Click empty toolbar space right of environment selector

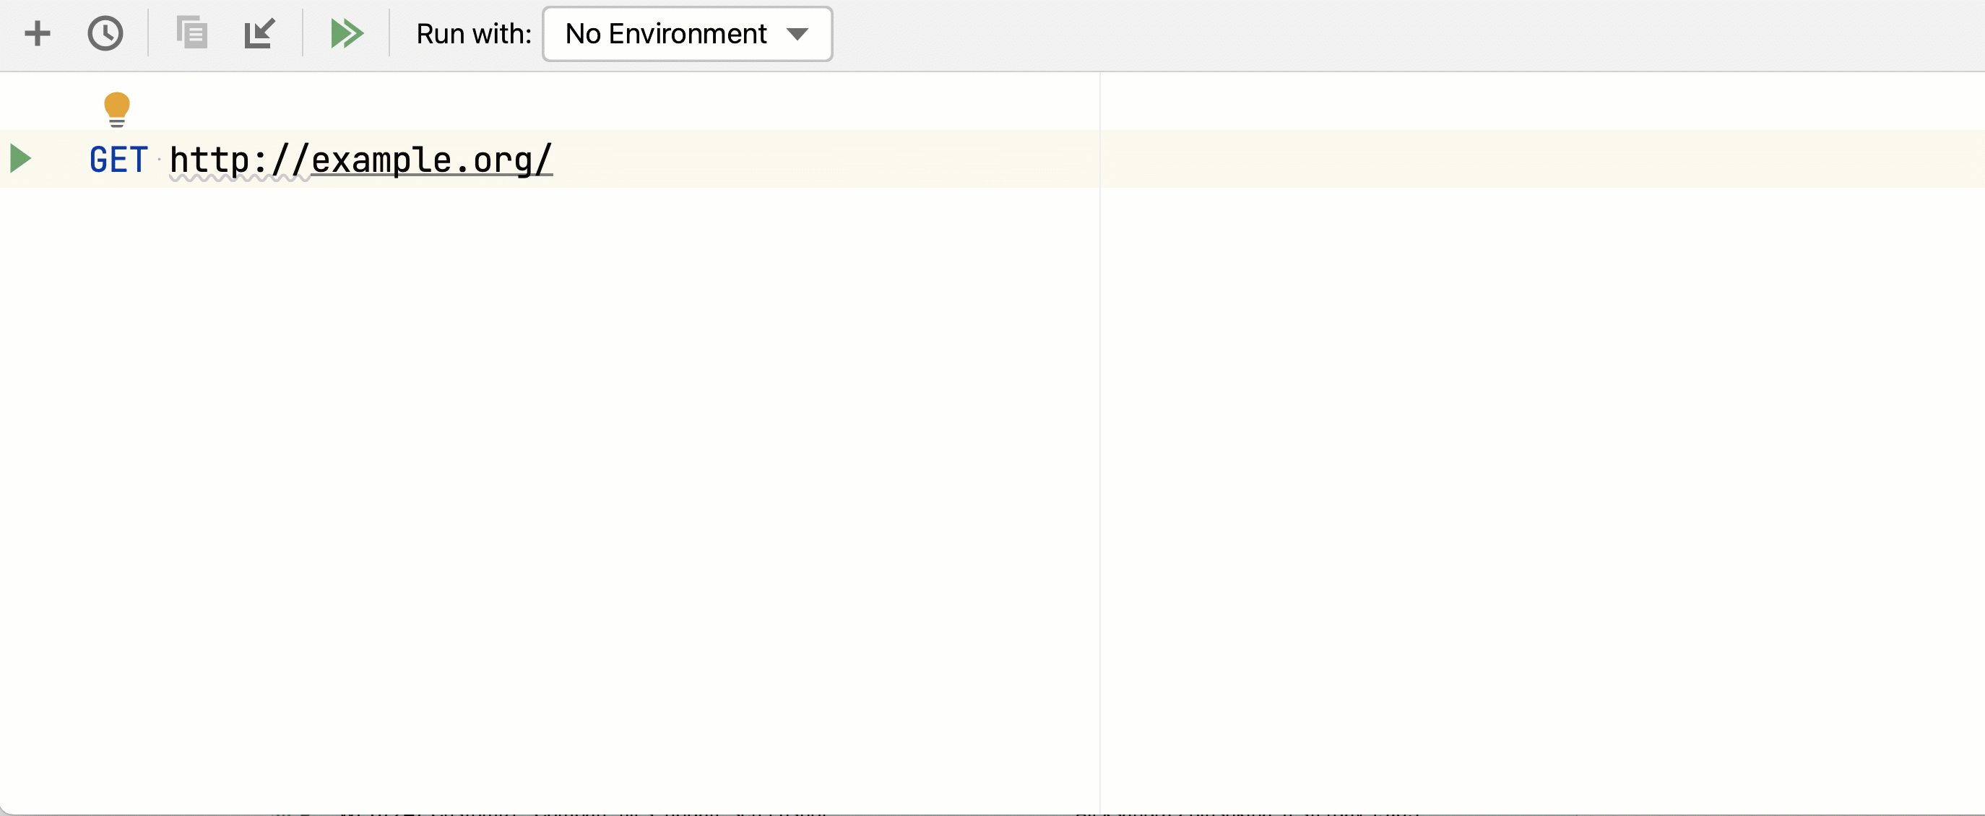1387,34
